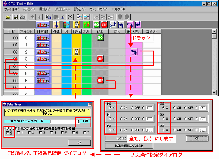Click the printer toolbar icon
This screenshot has width=219, height=159.
tap(23, 17)
